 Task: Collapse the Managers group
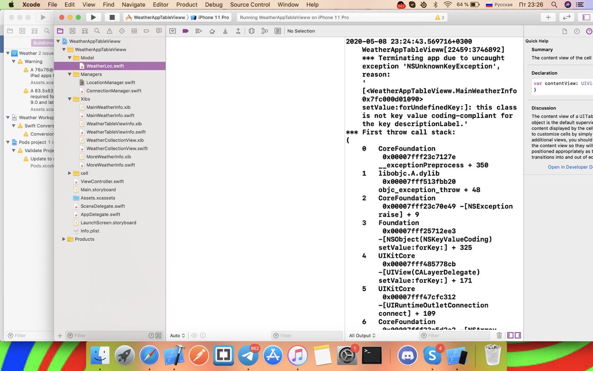70,74
